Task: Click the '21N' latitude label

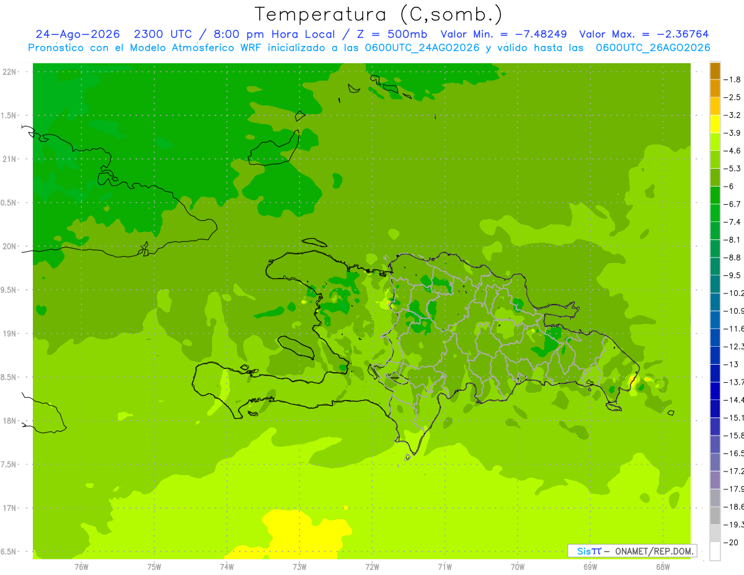Action: [x=9, y=159]
